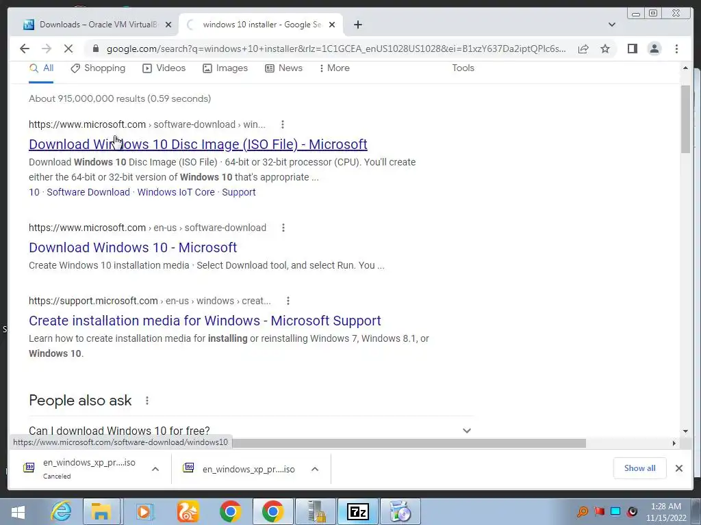
Task: Click the magnifier icon in the system tray
Action: coord(583,511)
